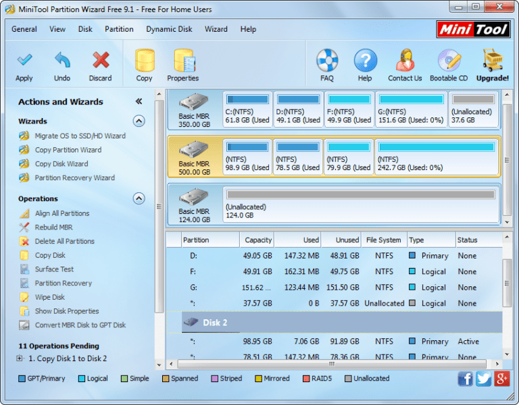The image size is (519, 405).
Task: Click the Copy disk toolbar icon
Action: coord(145,60)
